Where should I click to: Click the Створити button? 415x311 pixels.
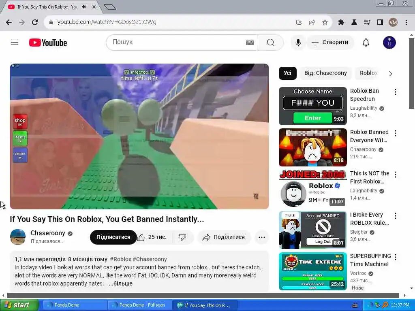tap(330, 42)
